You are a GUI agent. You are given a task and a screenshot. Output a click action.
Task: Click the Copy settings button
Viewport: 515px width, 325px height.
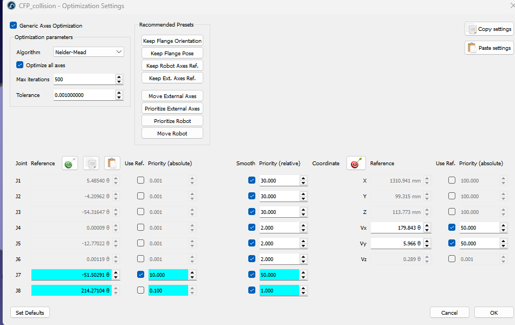coord(489,29)
